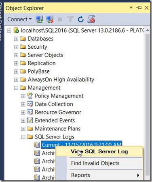This screenshot has height=182, width=152.
Task: Choose Find Invalid Objects menu item
Action: [95, 163]
